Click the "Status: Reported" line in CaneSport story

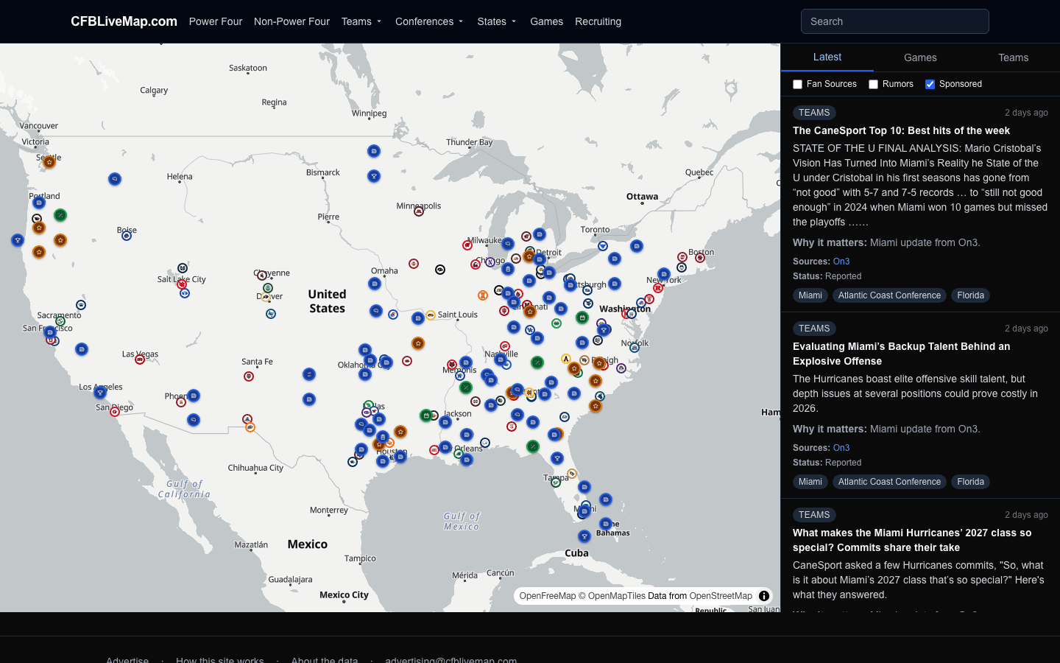(x=827, y=276)
